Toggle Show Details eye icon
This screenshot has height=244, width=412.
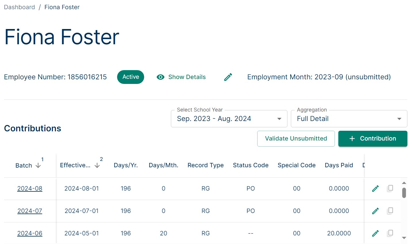click(160, 77)
